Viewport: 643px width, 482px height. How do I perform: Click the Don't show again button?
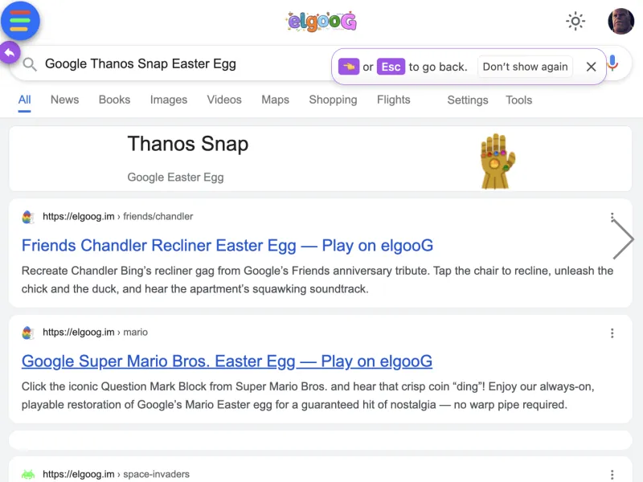click(525, 67)
